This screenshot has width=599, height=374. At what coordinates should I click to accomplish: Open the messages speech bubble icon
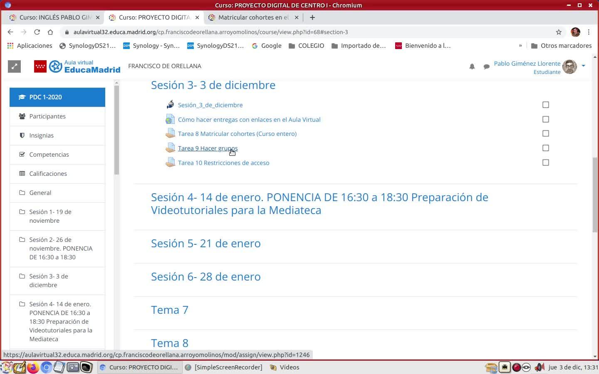pos(486,66)
